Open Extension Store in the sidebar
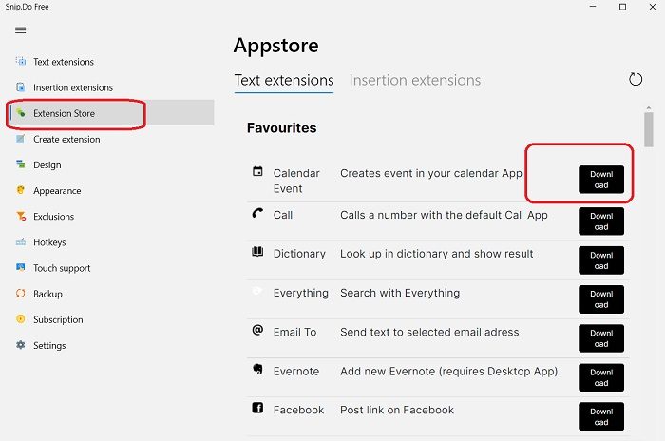The image size is (665, 441). coord(64,114)
